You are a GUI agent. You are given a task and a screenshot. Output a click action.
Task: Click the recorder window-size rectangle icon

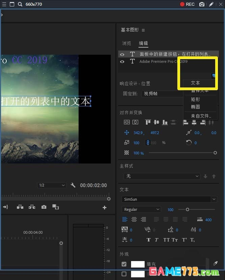click(12, 4)
